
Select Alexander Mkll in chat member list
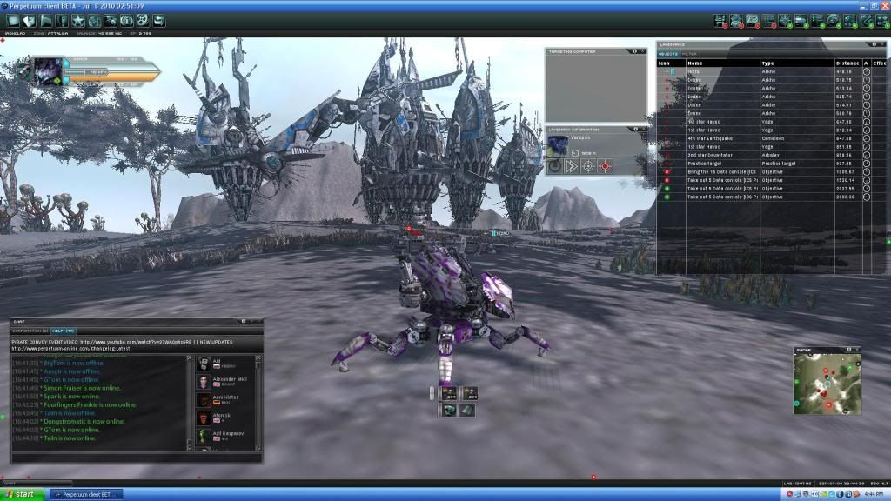click(x=225, y=381)
